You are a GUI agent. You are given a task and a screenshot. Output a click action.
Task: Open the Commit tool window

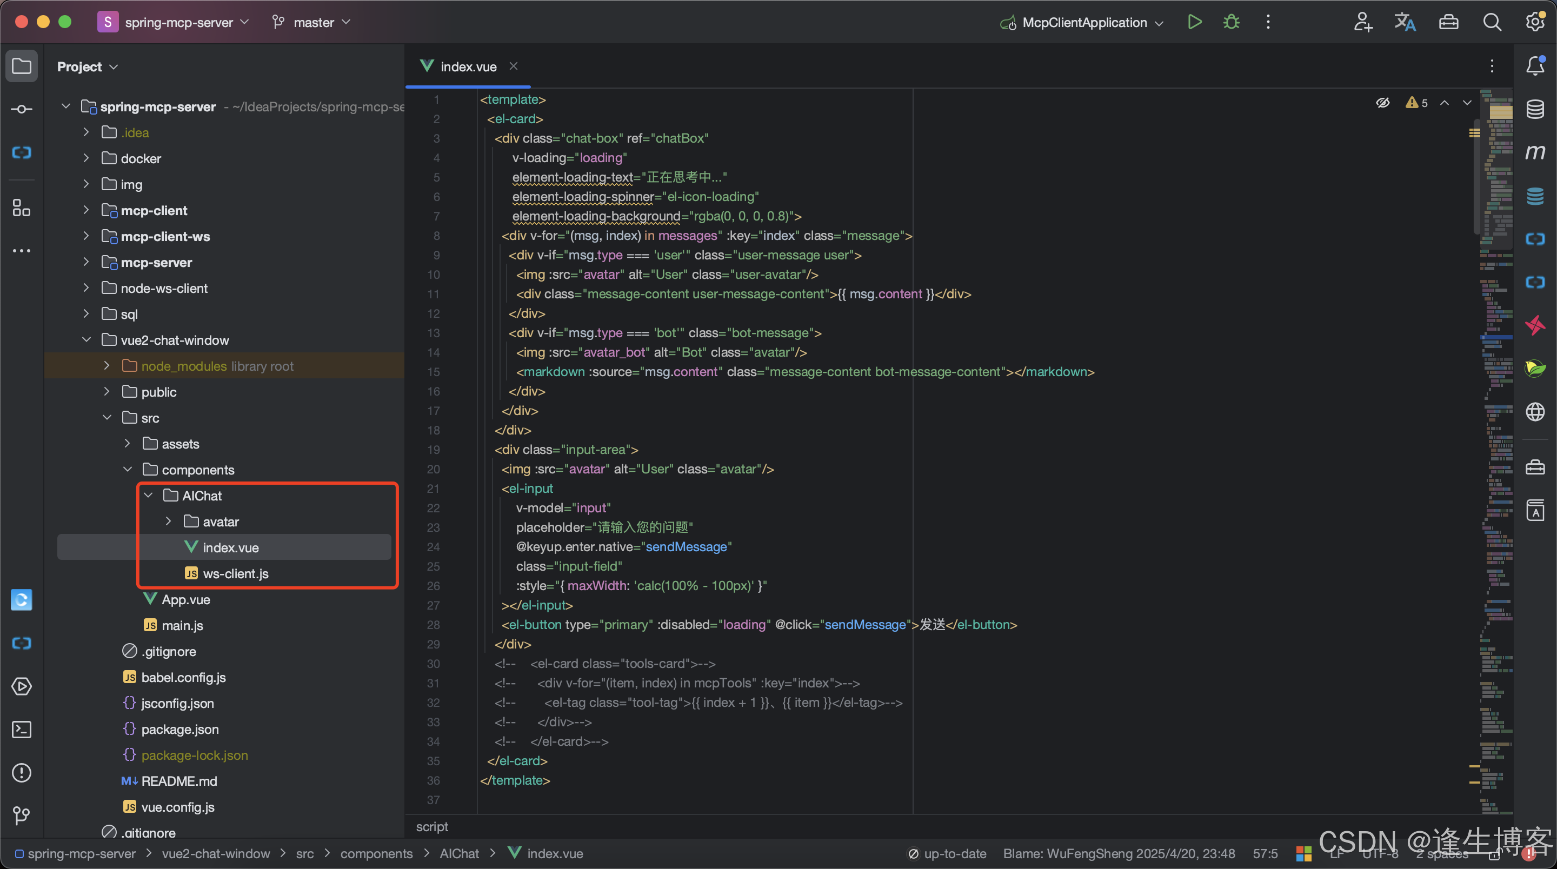click(22, 109)
